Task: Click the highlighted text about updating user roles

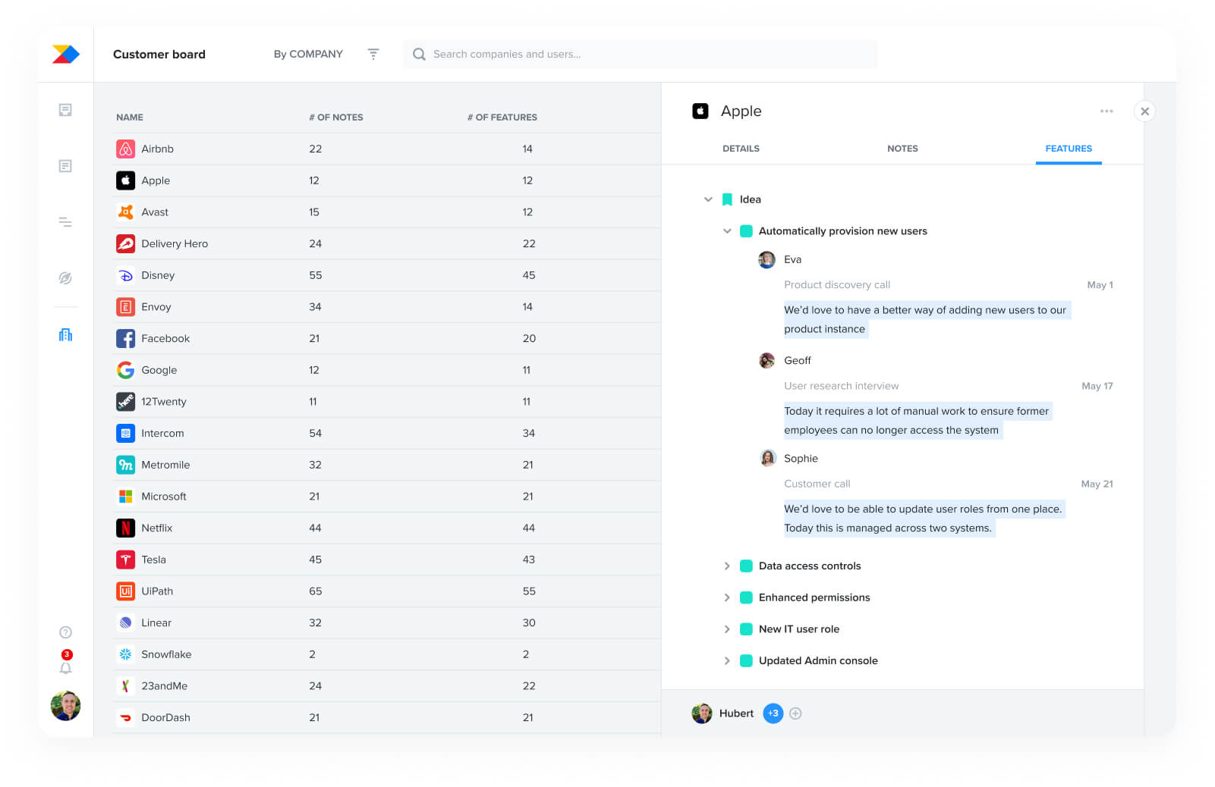Action: point(923,519)
